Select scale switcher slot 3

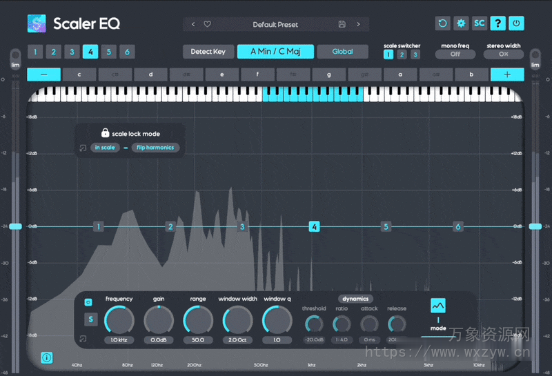(x=415, y=55)
